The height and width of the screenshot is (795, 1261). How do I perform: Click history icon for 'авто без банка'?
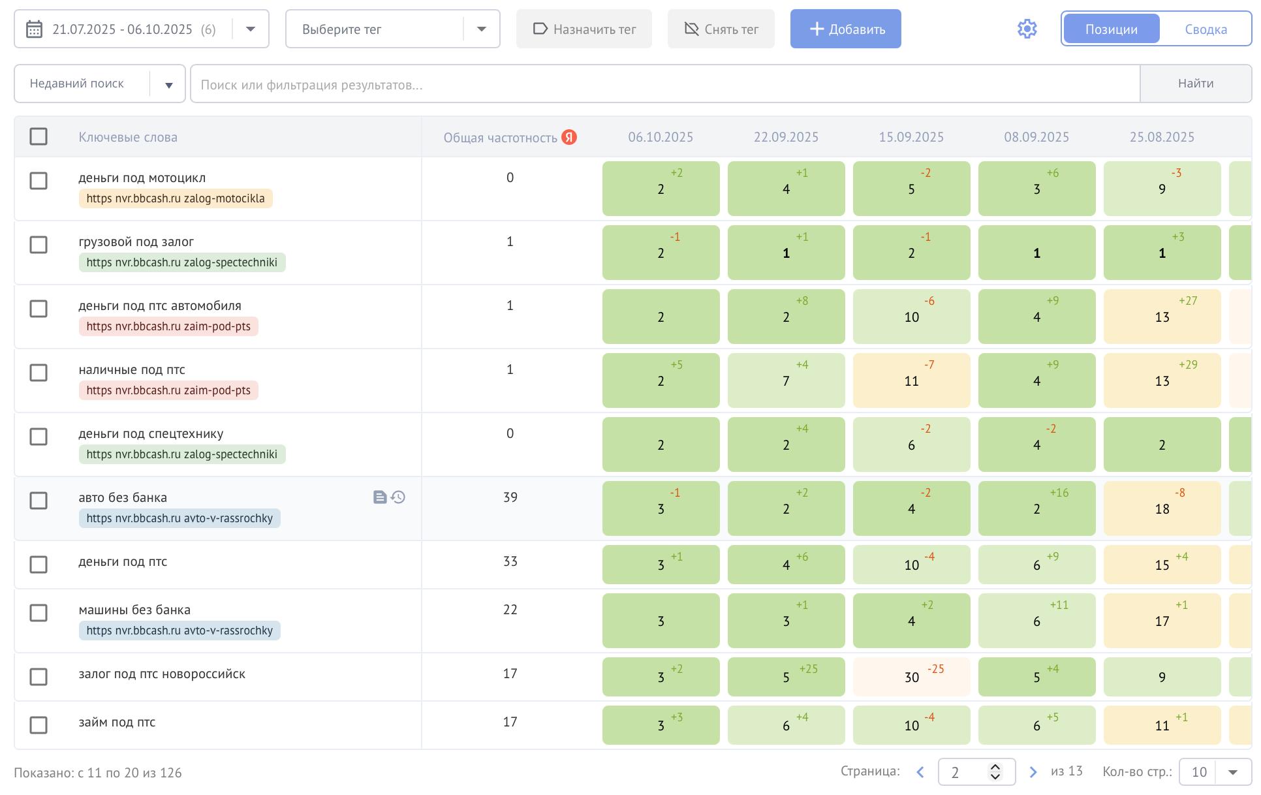click(398, 497)
